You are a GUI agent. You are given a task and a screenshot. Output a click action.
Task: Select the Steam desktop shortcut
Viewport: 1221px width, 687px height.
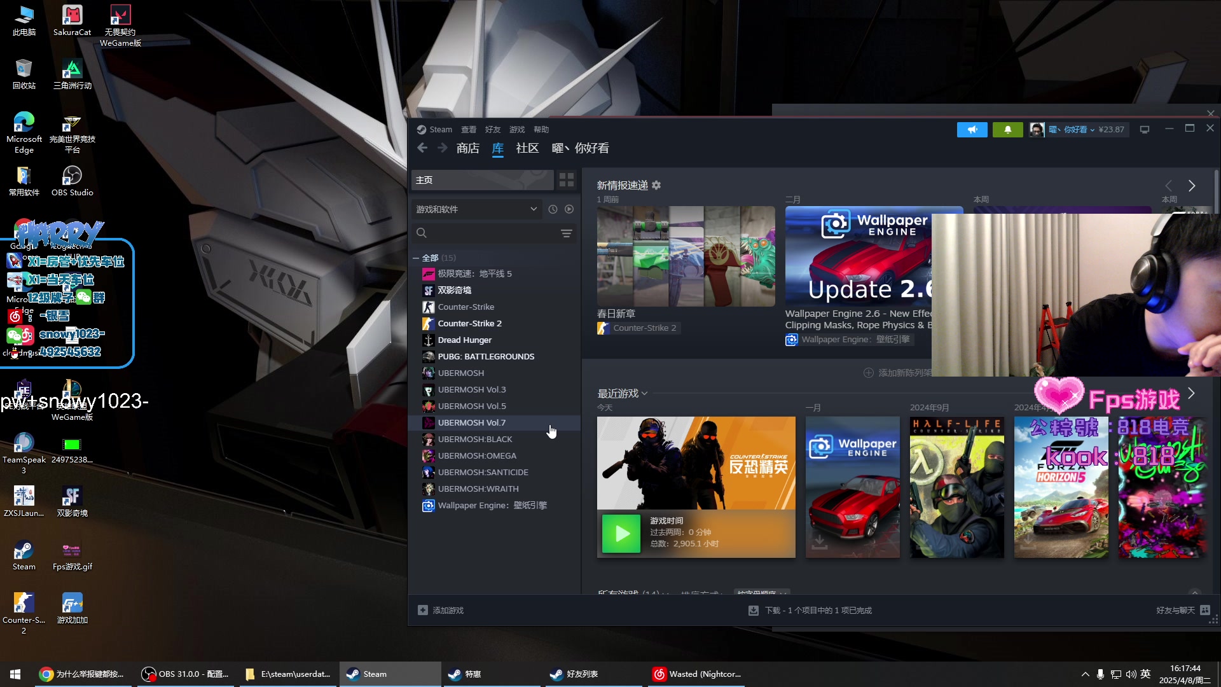tap(24, 555)
